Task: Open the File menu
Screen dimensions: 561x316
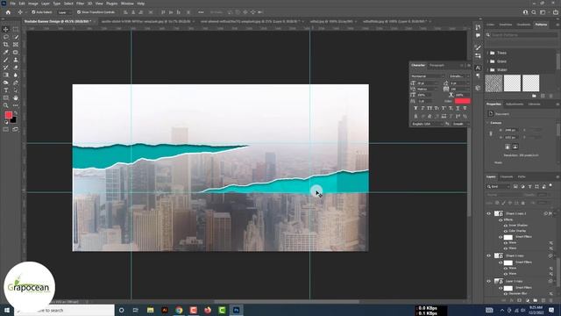Action: coord(12,4)
